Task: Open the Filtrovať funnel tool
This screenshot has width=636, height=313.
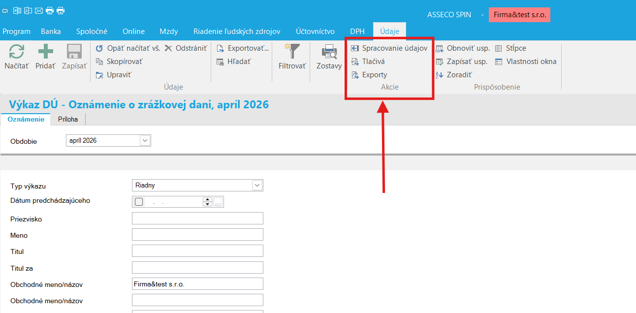Action: [292, 57]
